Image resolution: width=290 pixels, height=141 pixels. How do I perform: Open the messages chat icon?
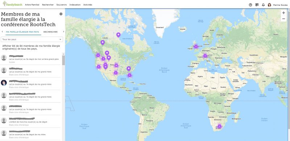(257, 5)
